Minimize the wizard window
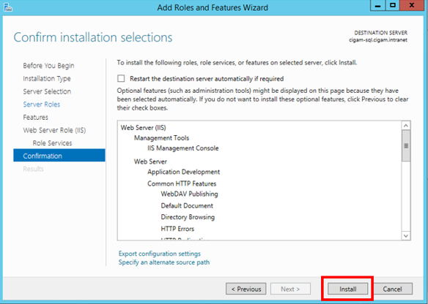428x304 pixels. tap(378, 5)
